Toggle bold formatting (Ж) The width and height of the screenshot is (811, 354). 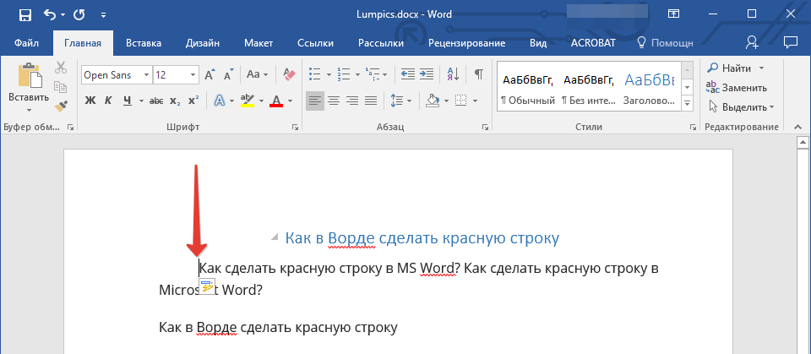point(90,101)
